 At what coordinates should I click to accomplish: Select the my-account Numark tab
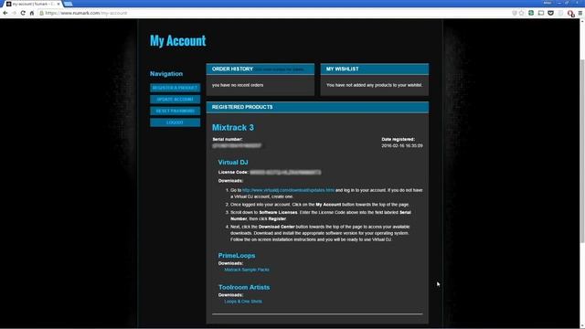33,4
